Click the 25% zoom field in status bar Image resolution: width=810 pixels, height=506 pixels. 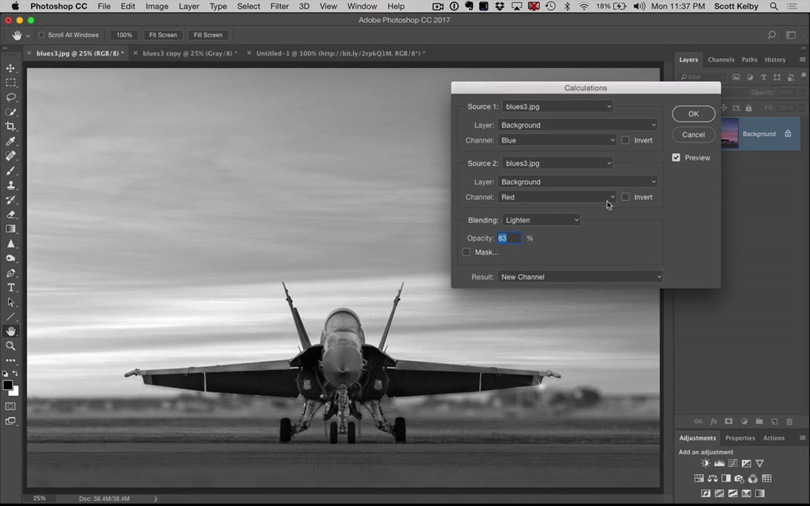point(40,499)
